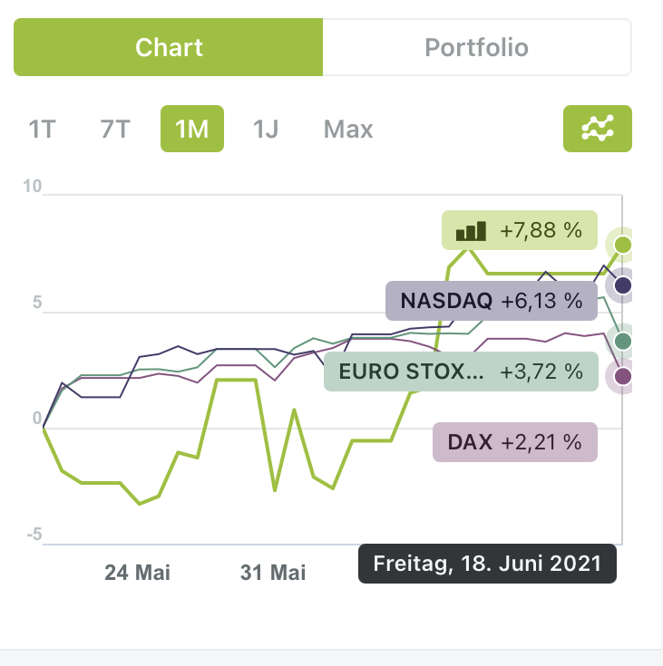Show the Max time range
This screenshot has width=663, height=666.
348,130
